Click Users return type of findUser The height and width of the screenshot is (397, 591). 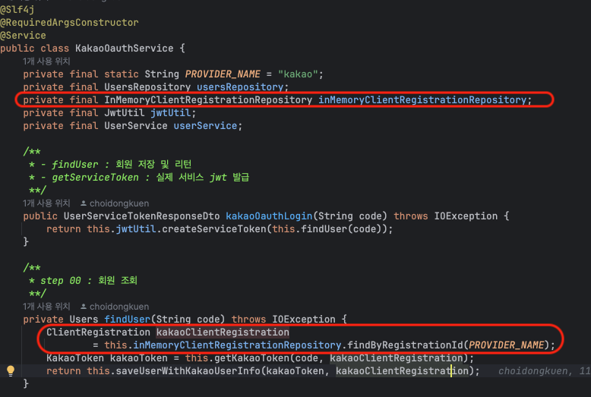[x=84, y=320]
